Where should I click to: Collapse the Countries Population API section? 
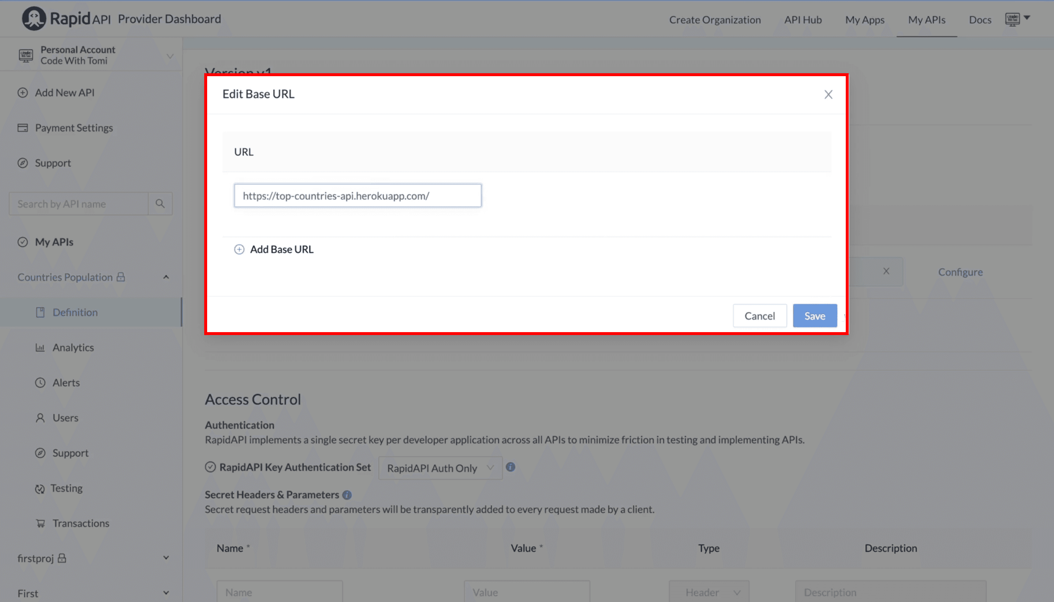coord(166,277)
